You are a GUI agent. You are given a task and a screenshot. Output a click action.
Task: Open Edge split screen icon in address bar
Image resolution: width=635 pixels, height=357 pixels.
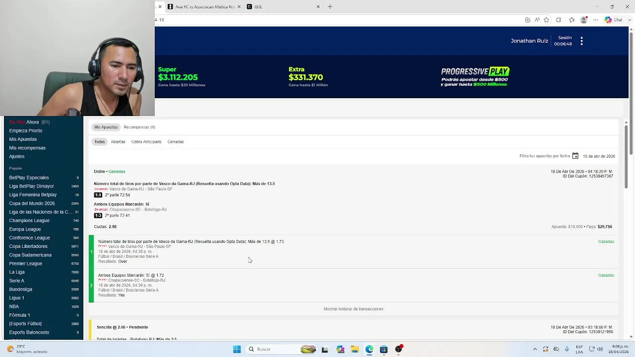click(527, 20)
